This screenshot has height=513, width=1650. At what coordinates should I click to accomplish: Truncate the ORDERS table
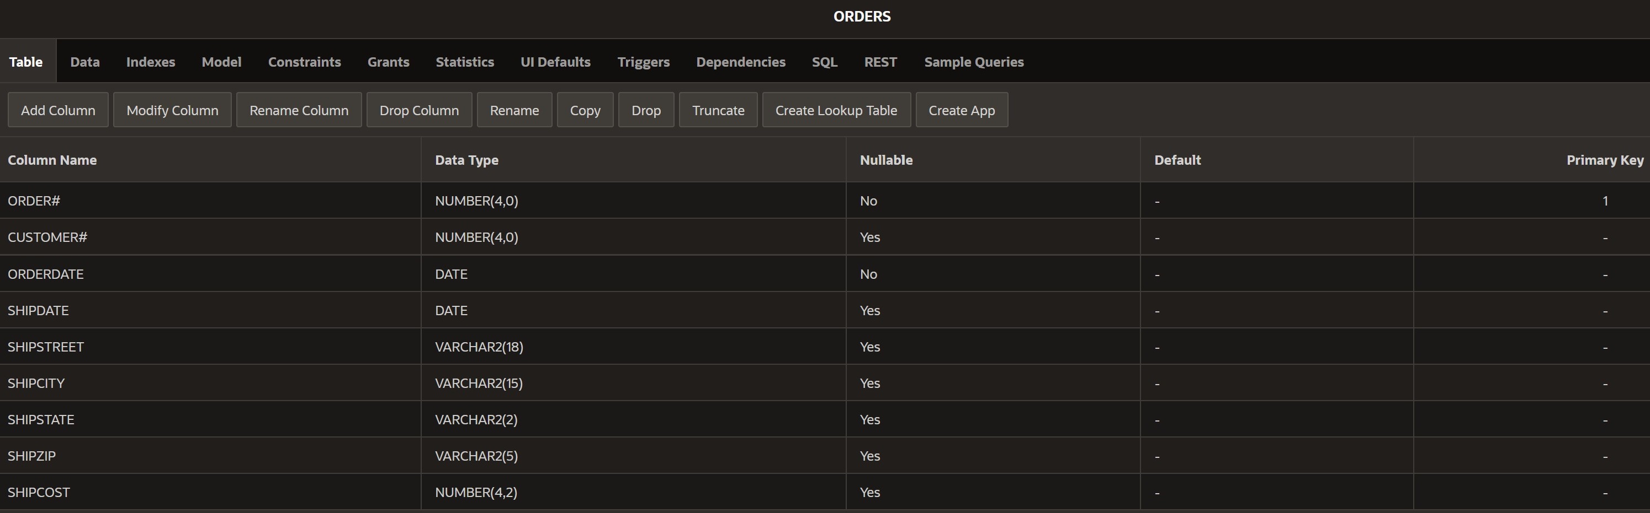[x=718, y=110]
